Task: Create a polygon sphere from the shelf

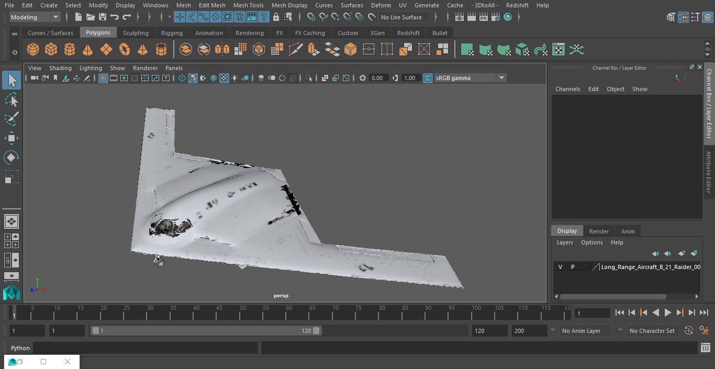Action: point(32,50)
